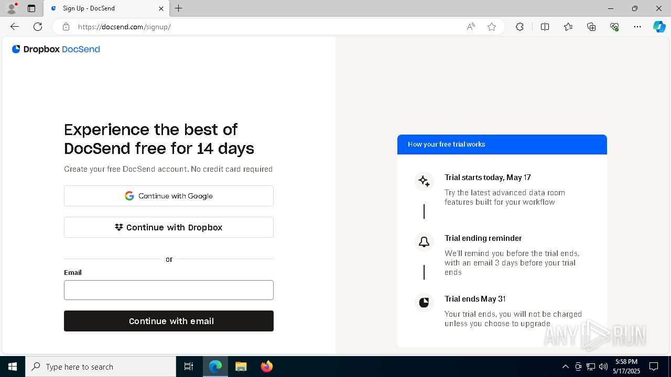671x377 pixels.
Task: Open Tab actions menu
Action: (x=31, y=8)
